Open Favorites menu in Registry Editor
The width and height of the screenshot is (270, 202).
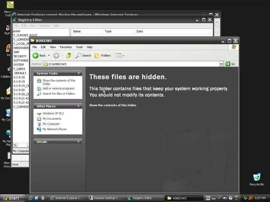click(44, 26)
